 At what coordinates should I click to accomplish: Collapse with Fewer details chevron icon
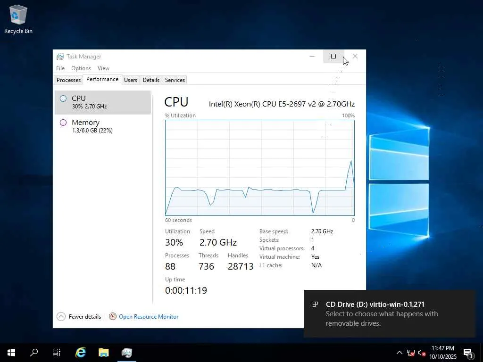pos(61,316)
